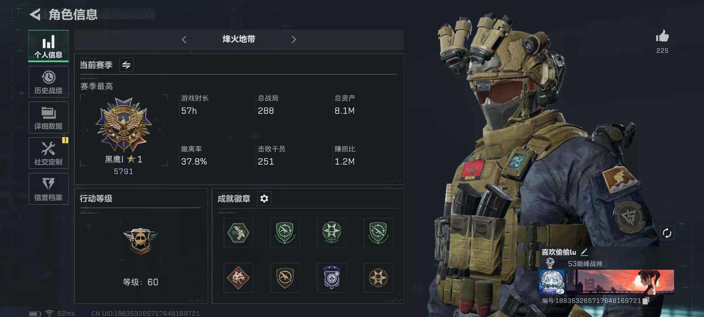This screenshot has height=317, width=704.
Task: Select the wolf head achievement badge
Action: [x=238, y=278]
